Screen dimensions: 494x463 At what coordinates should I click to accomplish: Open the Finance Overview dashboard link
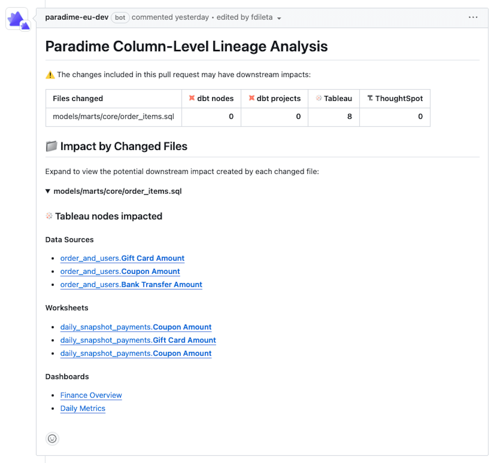pyautogui.click(x=91, y=395)
